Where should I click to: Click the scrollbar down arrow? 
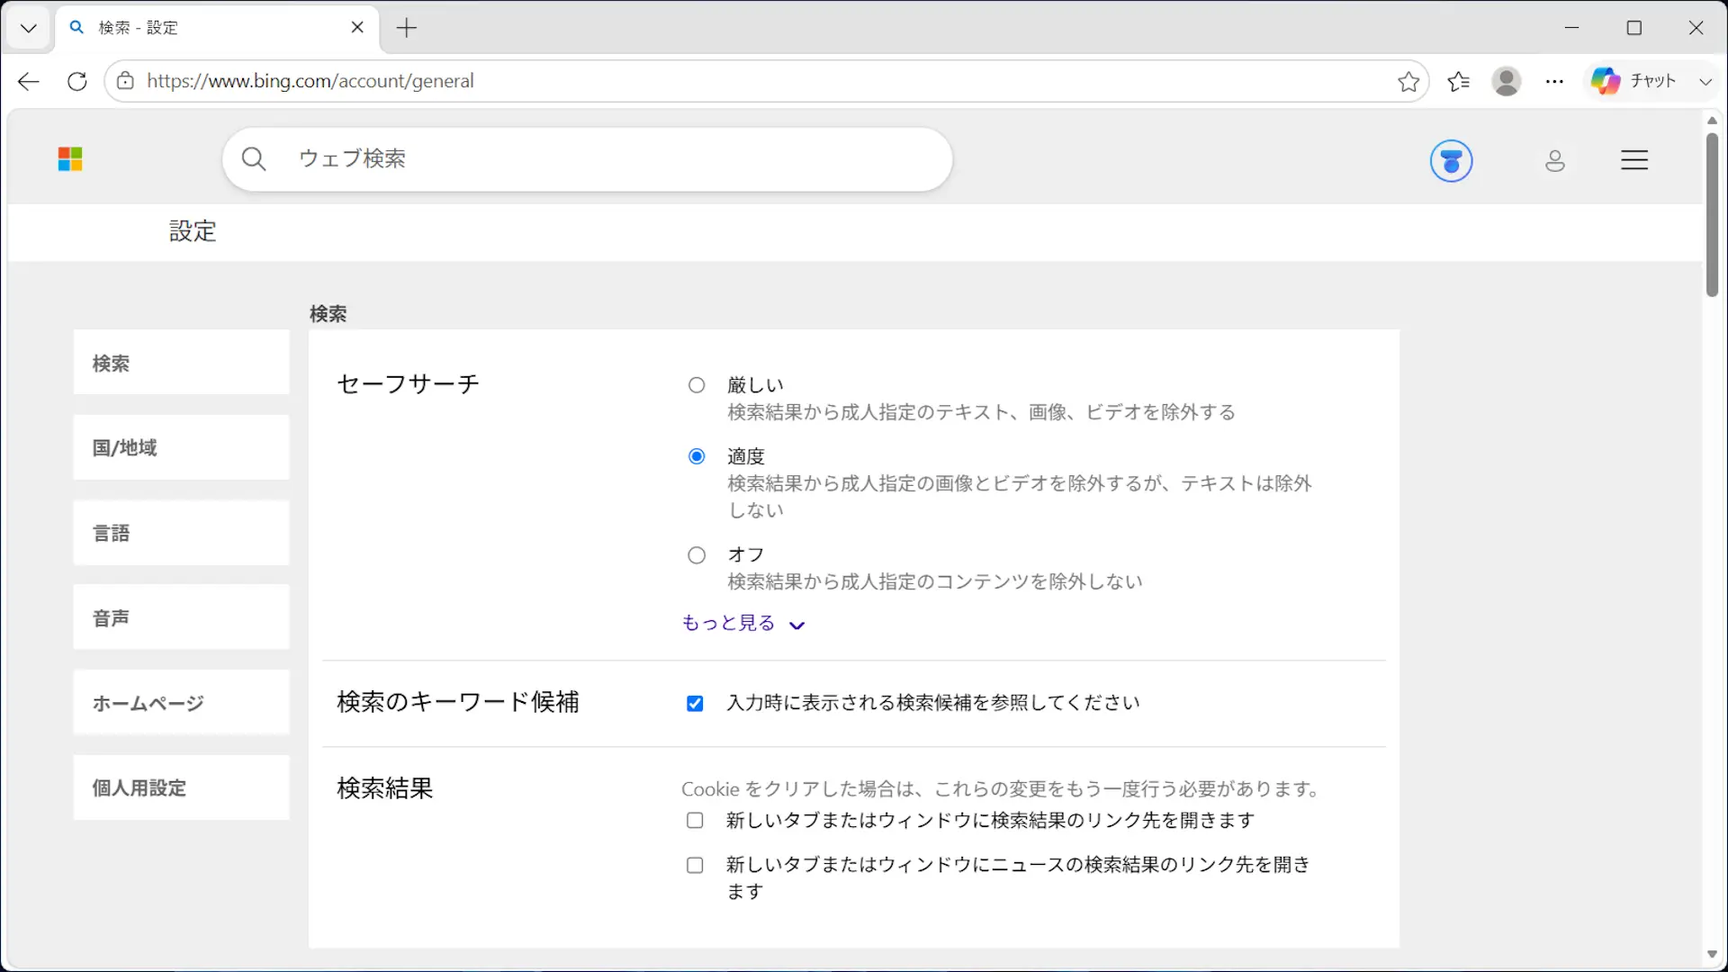[x=1712, y=955]
